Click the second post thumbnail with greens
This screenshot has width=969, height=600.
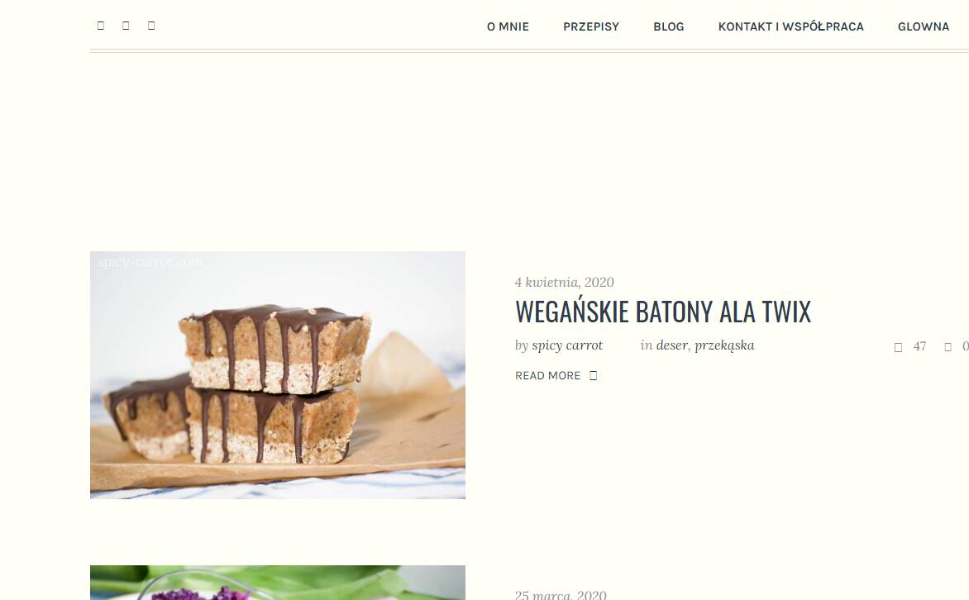278,583
